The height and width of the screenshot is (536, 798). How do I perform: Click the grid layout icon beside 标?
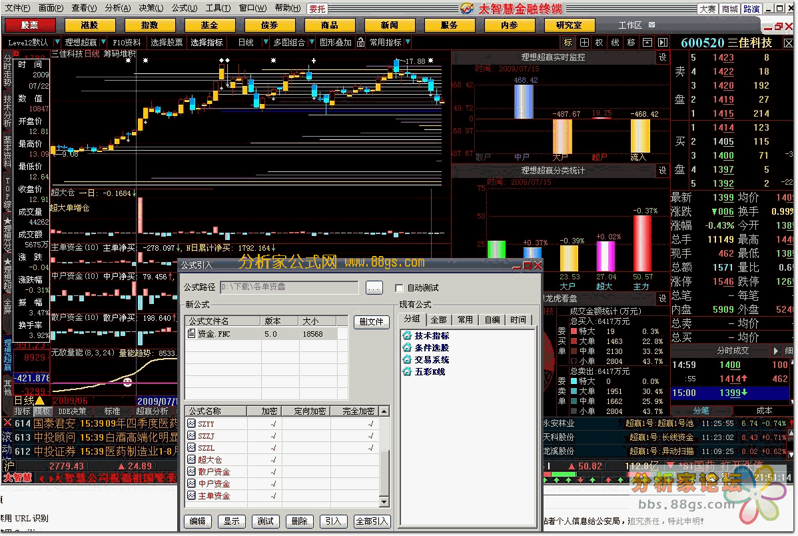584,42
